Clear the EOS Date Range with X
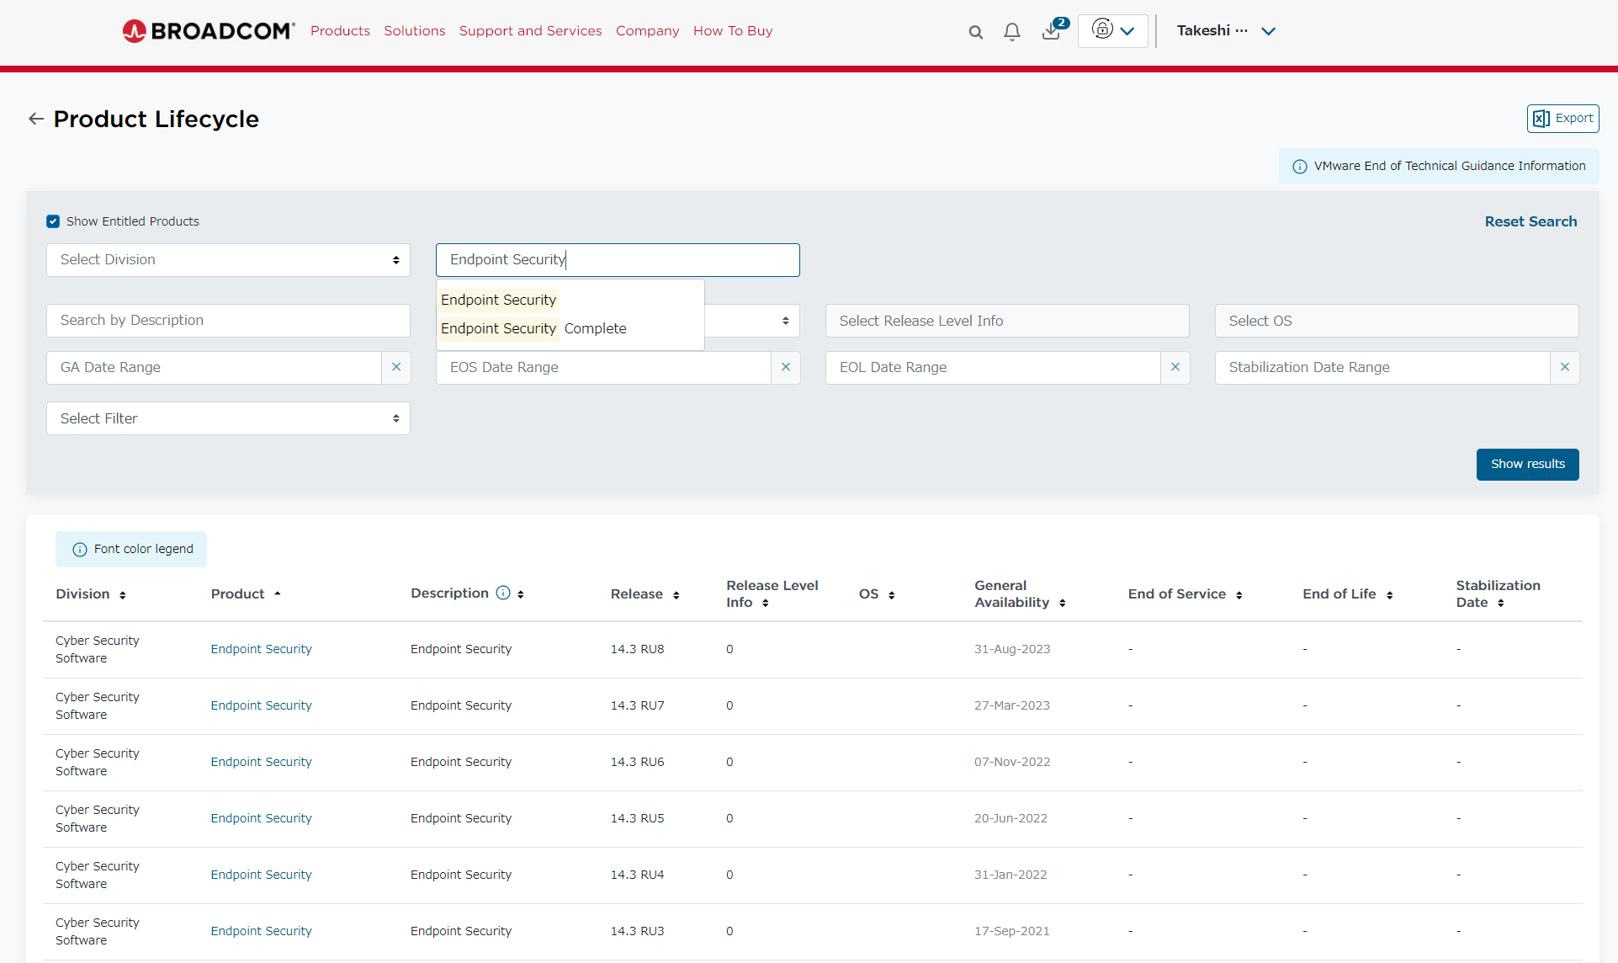The width and height of the screenshot is (1618, 963). click(786, 368)
